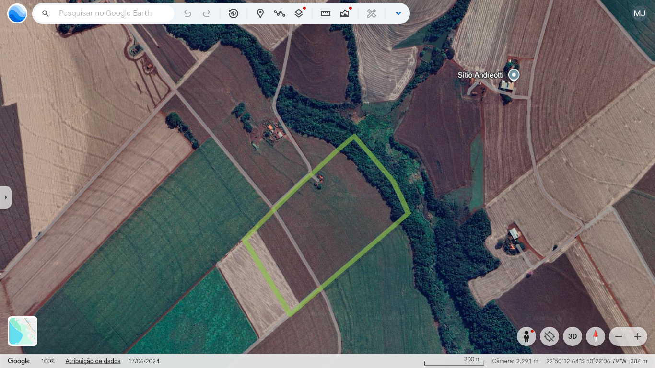
Task: Expand the blue toolbar dropdown chevron
Action: tap(398, 13)
